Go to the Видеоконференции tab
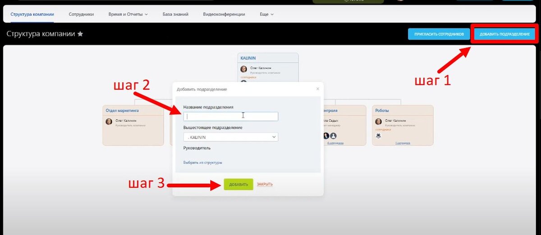The image size is (541, 235). tap(224, 14)
